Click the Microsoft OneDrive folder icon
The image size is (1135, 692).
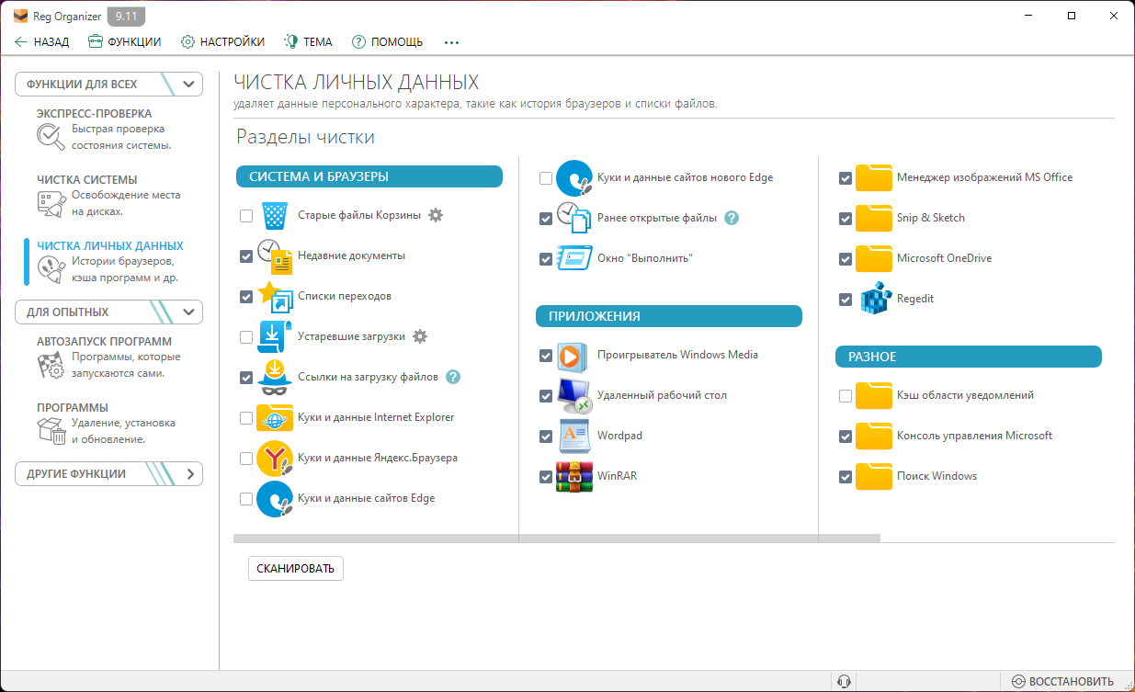pos(874,259)
